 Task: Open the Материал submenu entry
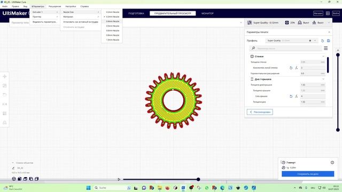point(81,17)
